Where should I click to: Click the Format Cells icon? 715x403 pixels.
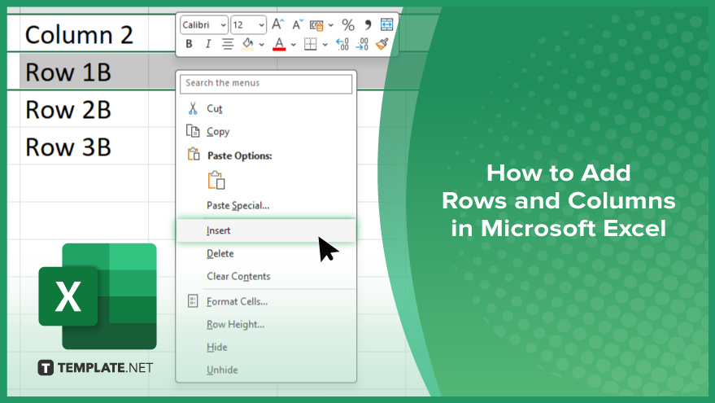(193, 300)
